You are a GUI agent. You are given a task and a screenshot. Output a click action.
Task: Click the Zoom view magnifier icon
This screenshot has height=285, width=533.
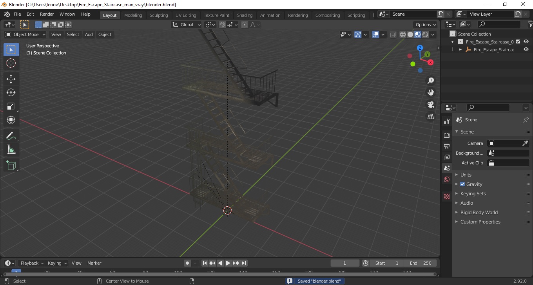[431, 81]
